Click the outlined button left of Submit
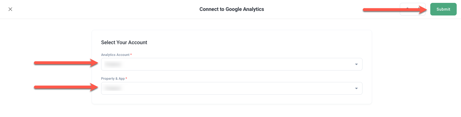This screenshot has width=461, height=117. pyautogui.click(x=412, y=9)
